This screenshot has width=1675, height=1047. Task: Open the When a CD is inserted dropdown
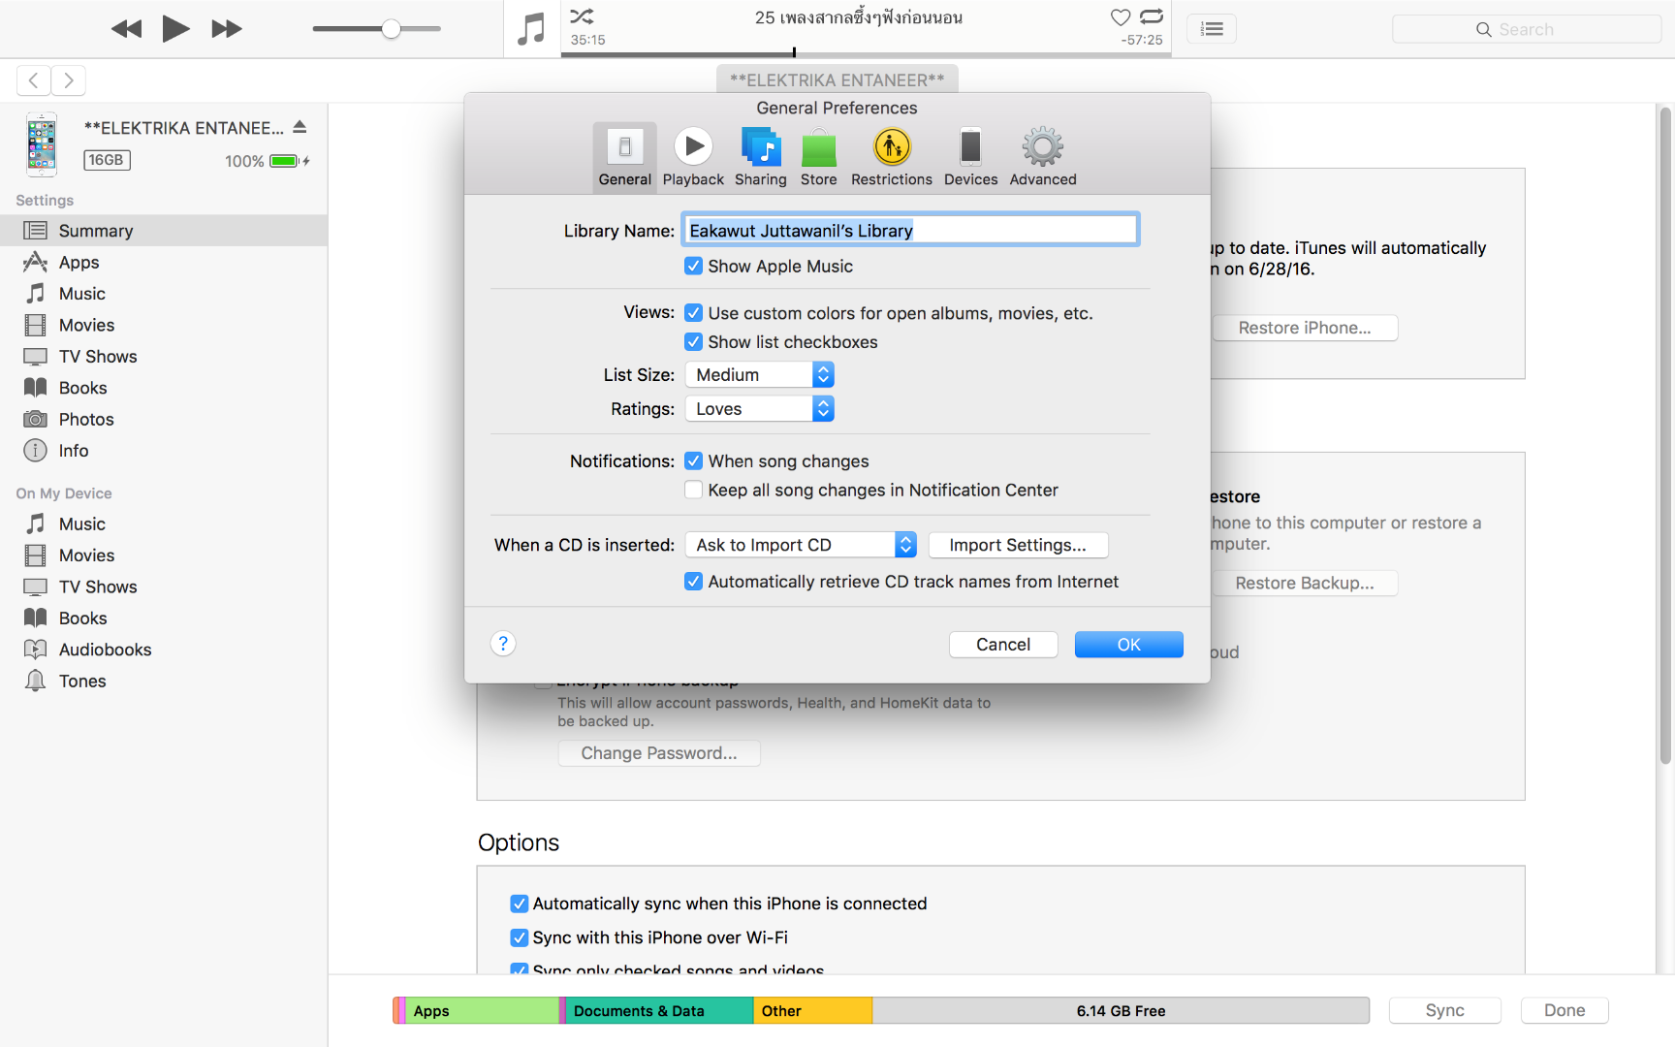[x=801, y=545]
